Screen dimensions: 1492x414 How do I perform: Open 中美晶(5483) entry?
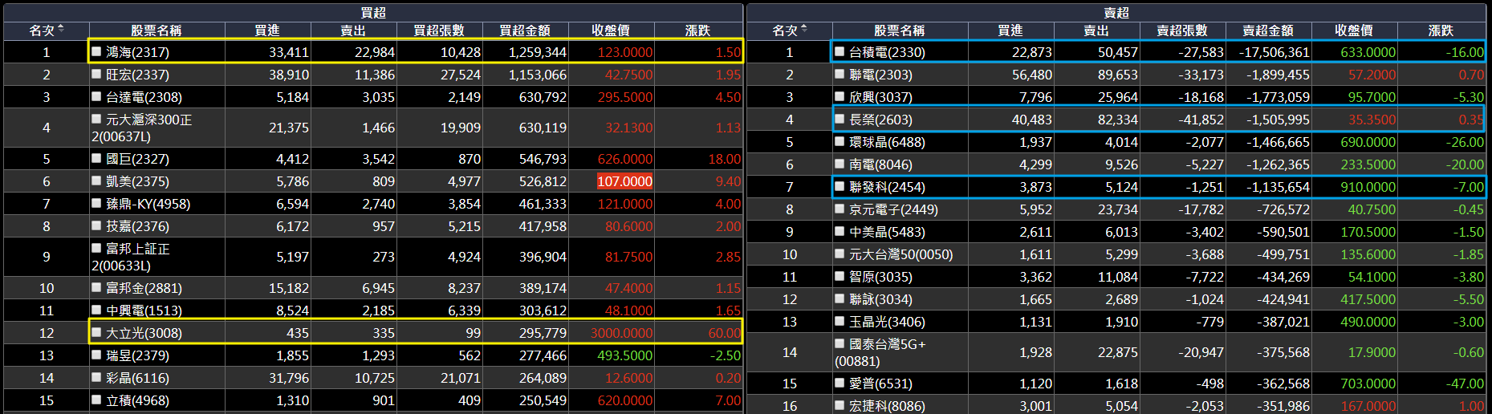[x=887, y=231]
